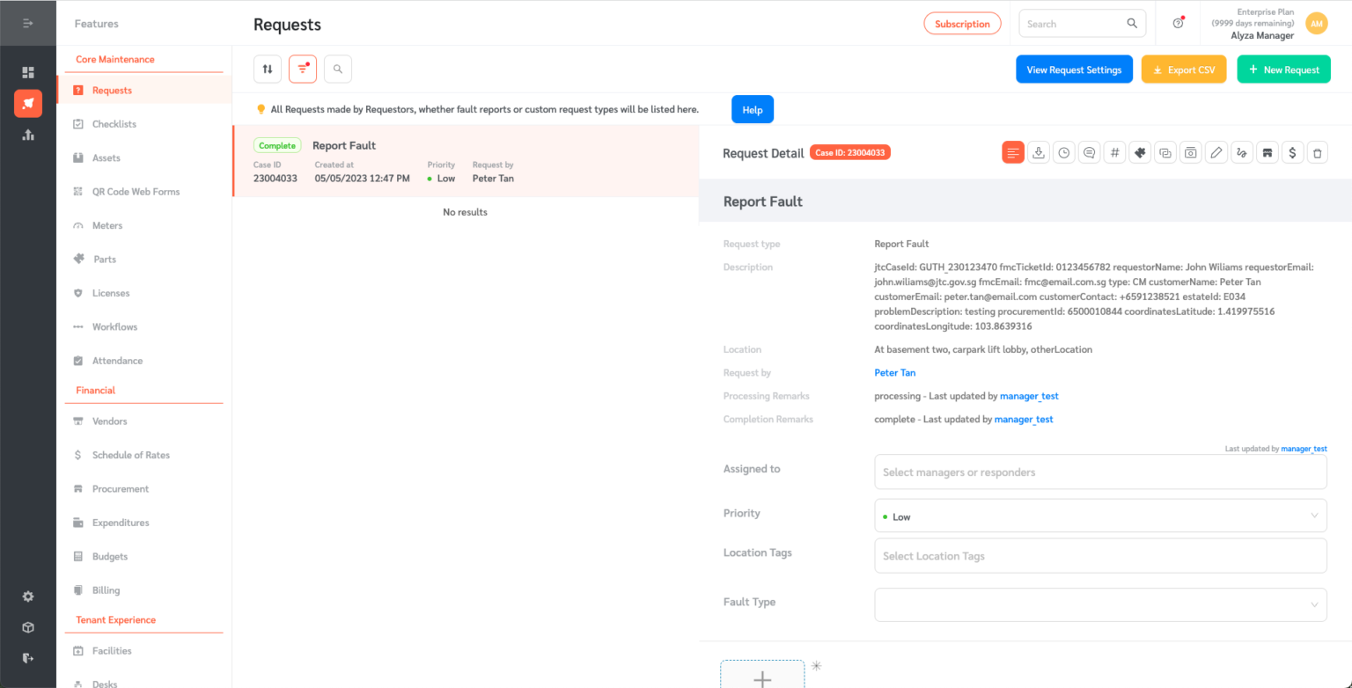This screenshot has width=1352, height=688.
Task: Open Workflows from the sidebar menu
Action: [x=113, y=326]
